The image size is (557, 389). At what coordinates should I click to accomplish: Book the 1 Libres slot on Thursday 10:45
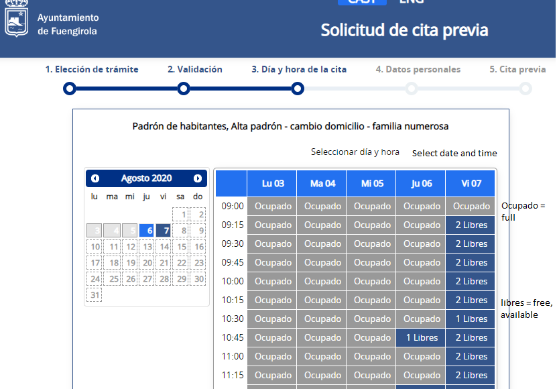(422, 338)
